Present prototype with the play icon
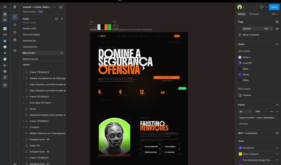 [x=262, y=7]
